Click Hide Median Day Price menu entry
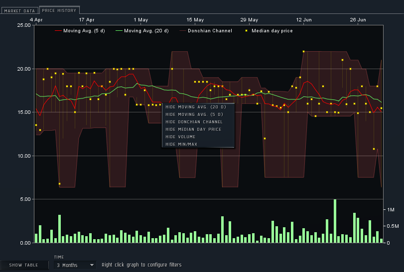Screen dimensions: 404x272 click(x=193, y=129)
